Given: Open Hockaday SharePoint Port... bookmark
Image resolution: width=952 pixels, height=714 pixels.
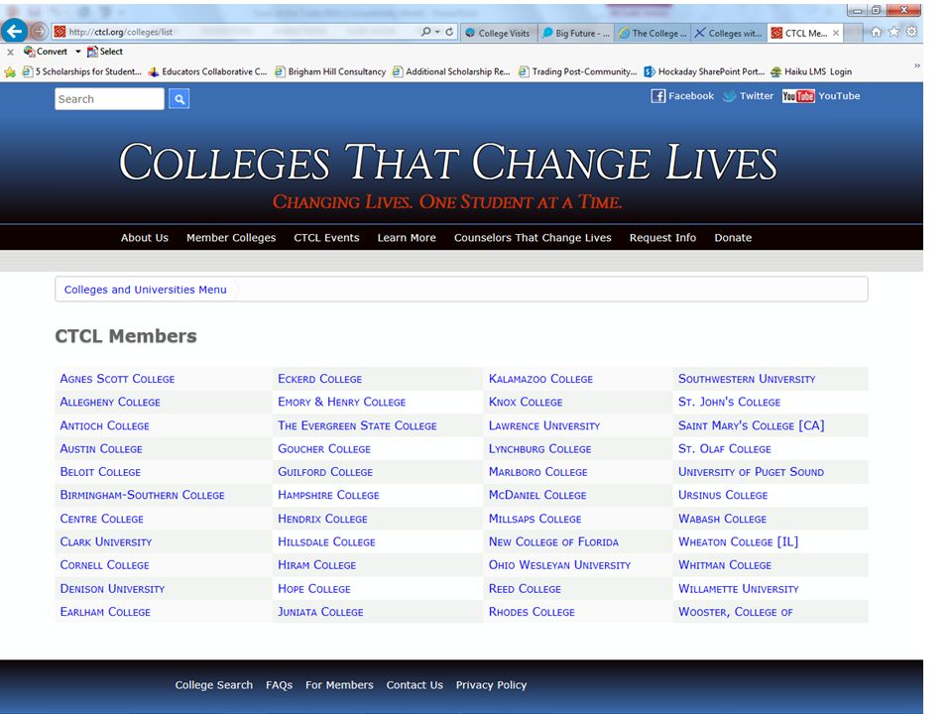Looking at the screenshot, I should tap(704, 71).
